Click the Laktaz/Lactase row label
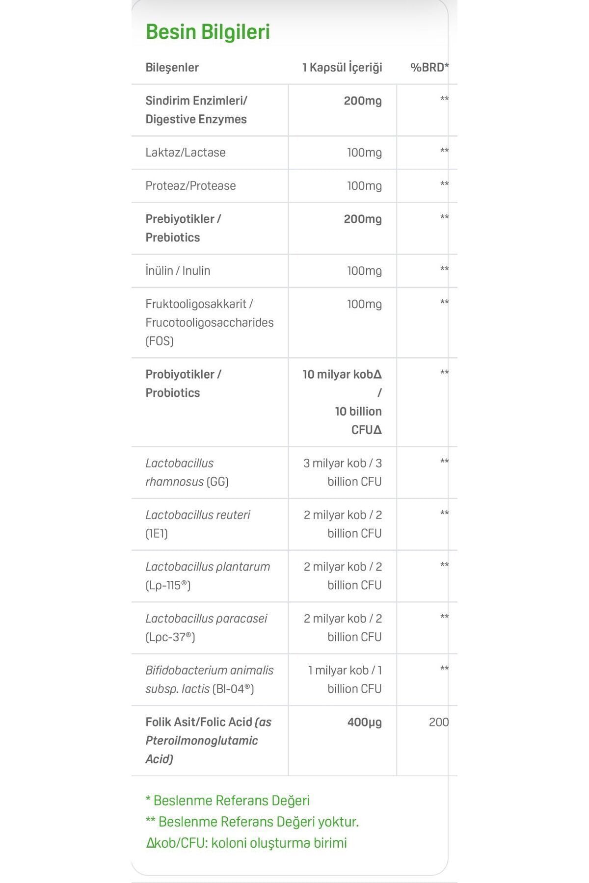This screenshot has height=883, width=589. tap(186, 153)
